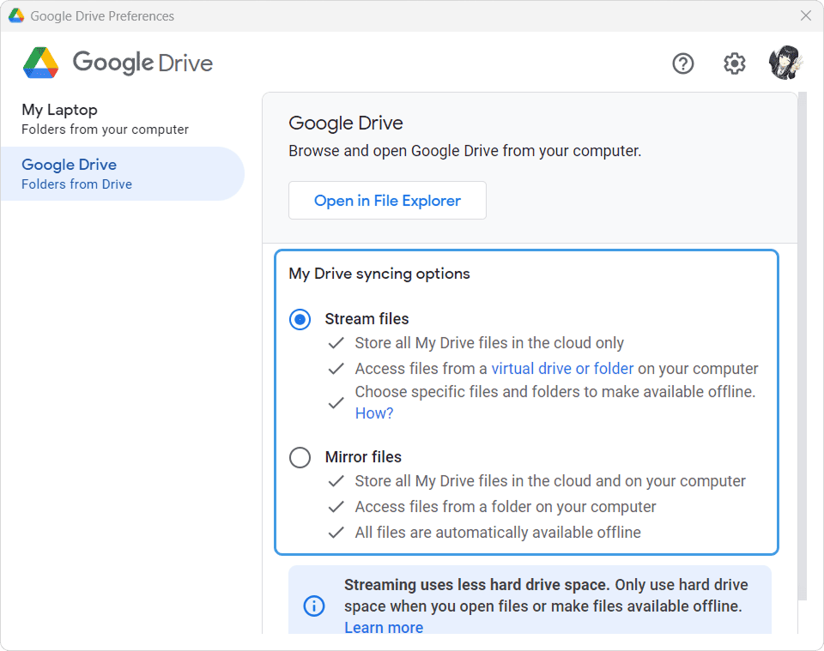Viewport: 824px width, 651px height.
Task: Click Open in File Explorer button
Action: point(387,201)
